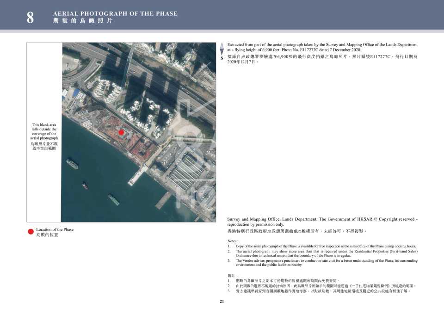Image resolution: width=444 pixels, height=314 pixels.
Task: Click the green barge in lower water
Action: [113, 199]
